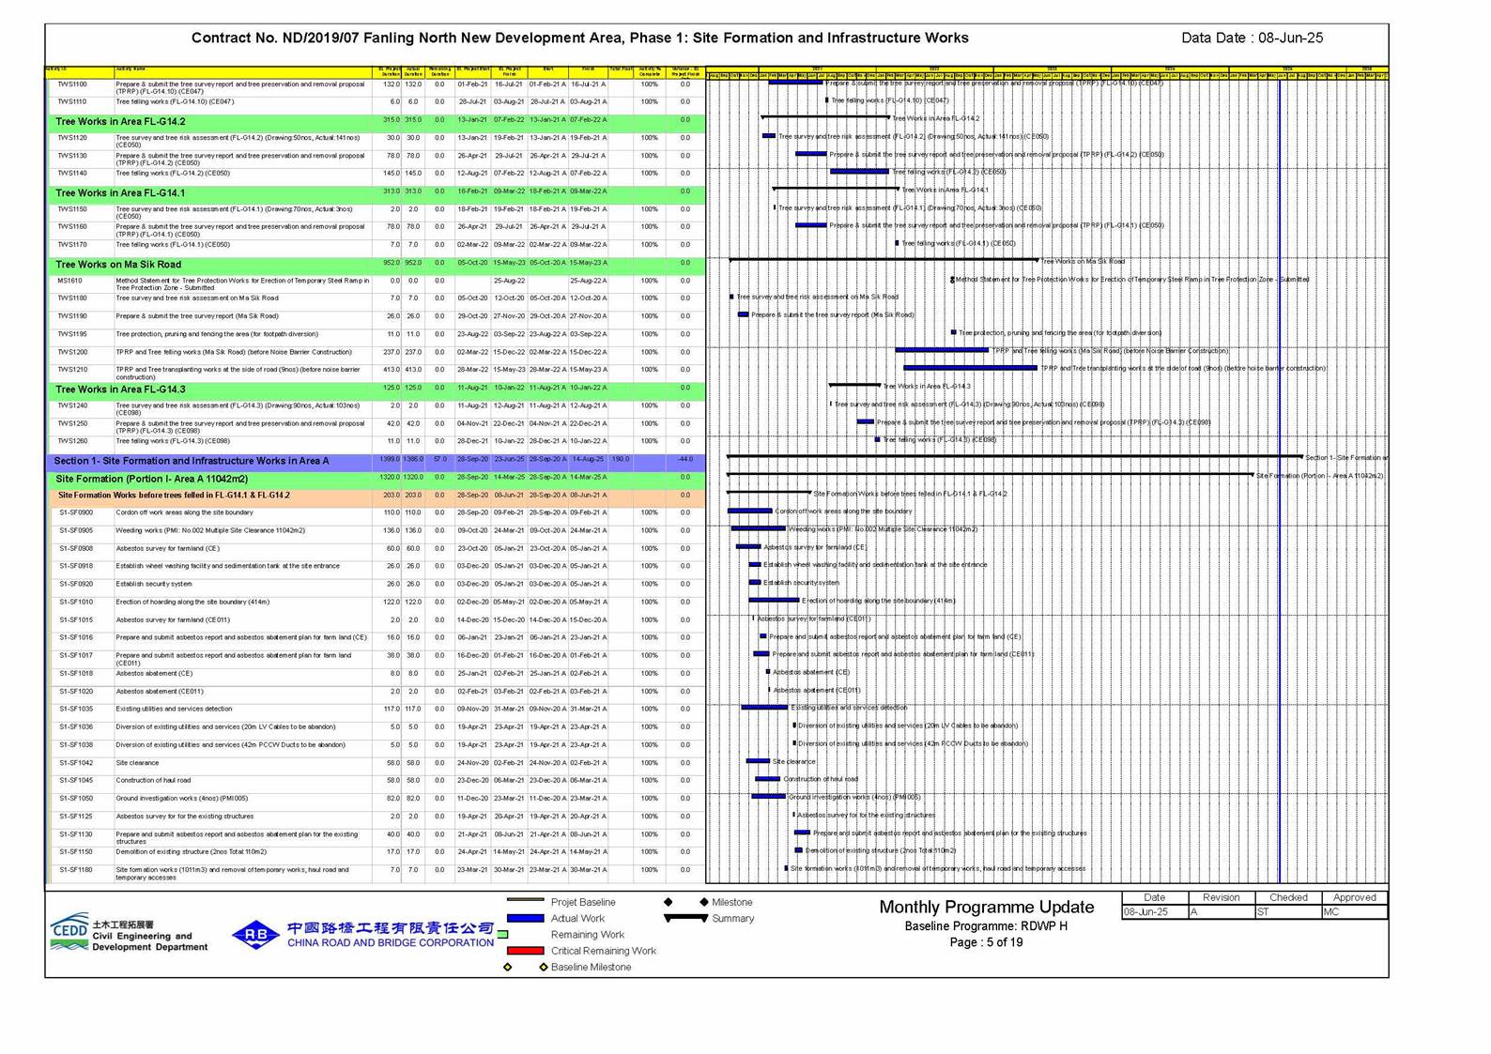Image resolution: width=1491 pixels, height=1054 pixels.
Task: Click the Page : 5 of 19 indicator
Action: tap(986, 942)
